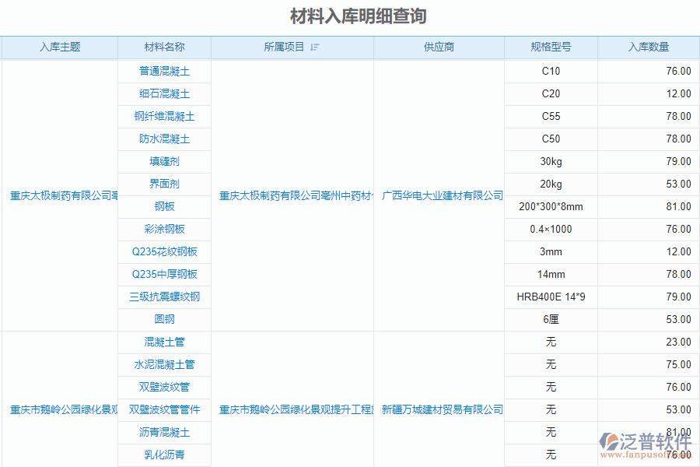Screen dimensions: 700x467
Task: Open the 三级抗震螺纹钢 material entry
Action: pos(164,297)
